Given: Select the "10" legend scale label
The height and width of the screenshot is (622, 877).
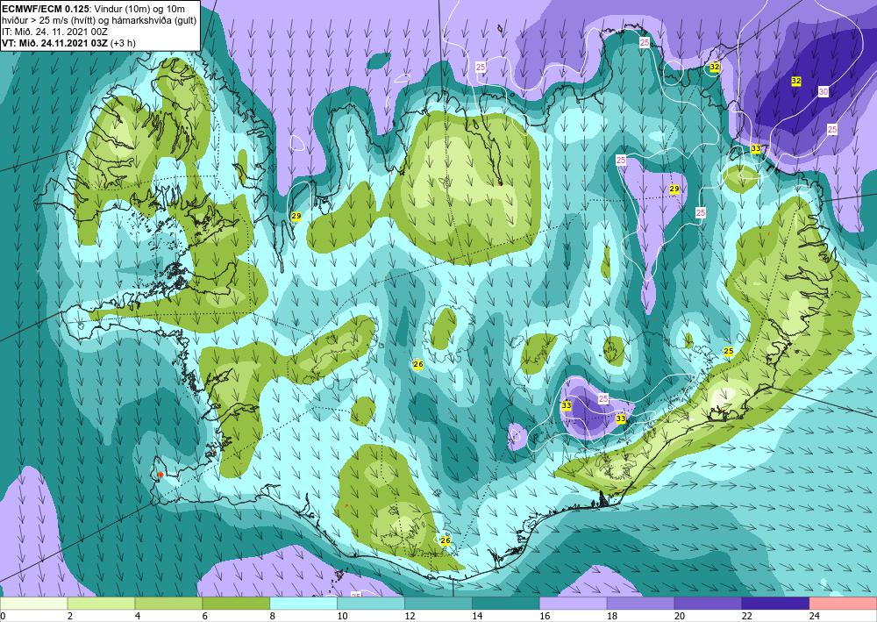Looking at the screenshot, I should (342, 617).
